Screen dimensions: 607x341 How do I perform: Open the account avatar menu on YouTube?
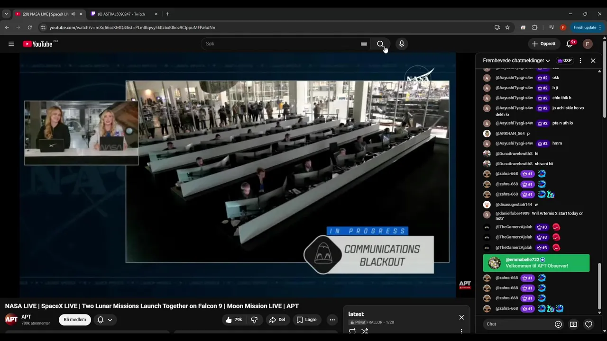click(x=588, y=44)
